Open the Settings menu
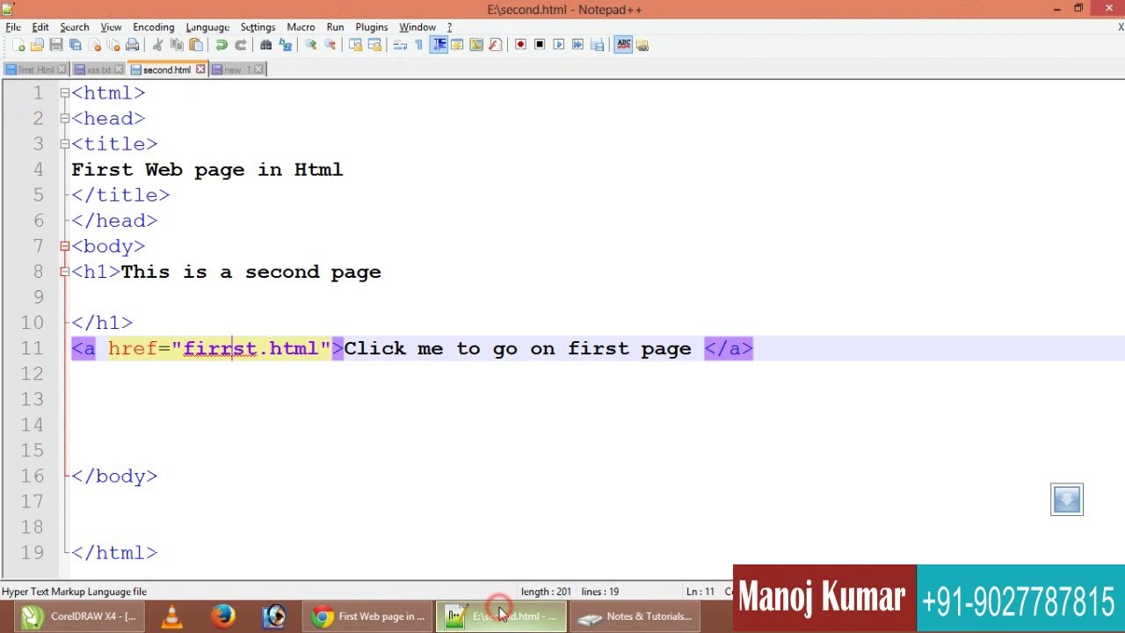This screenshot has width=1125, height=633. click(258, 27)
